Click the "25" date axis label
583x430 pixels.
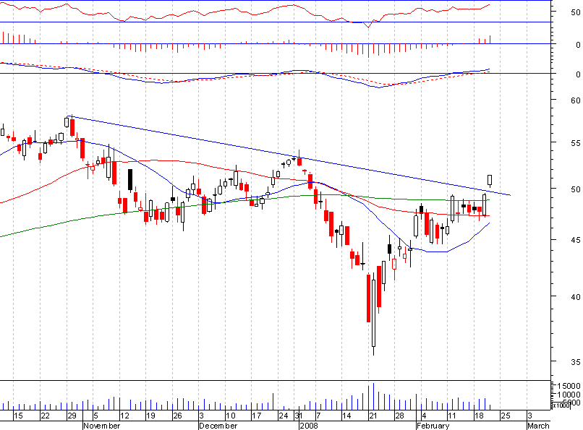506,416
